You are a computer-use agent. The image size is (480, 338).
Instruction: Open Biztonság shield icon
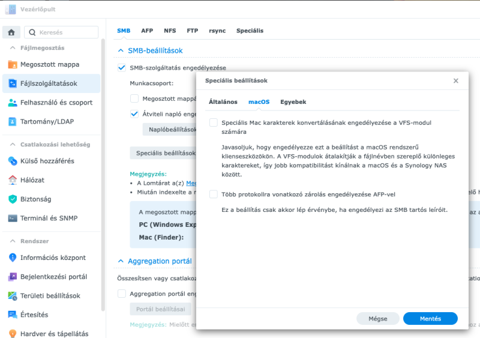[x=12, y=199]
